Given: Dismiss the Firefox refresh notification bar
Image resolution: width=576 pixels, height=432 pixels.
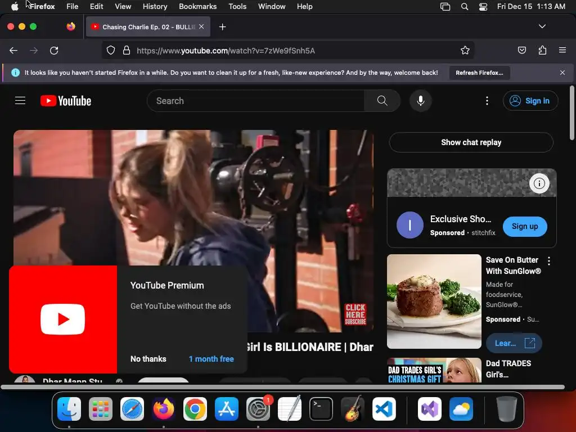Looking at the screenshot, I should (x=562, y=73).
